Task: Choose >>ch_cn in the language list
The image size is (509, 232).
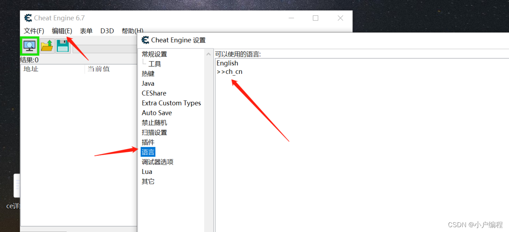Action: tap(229, 72)
